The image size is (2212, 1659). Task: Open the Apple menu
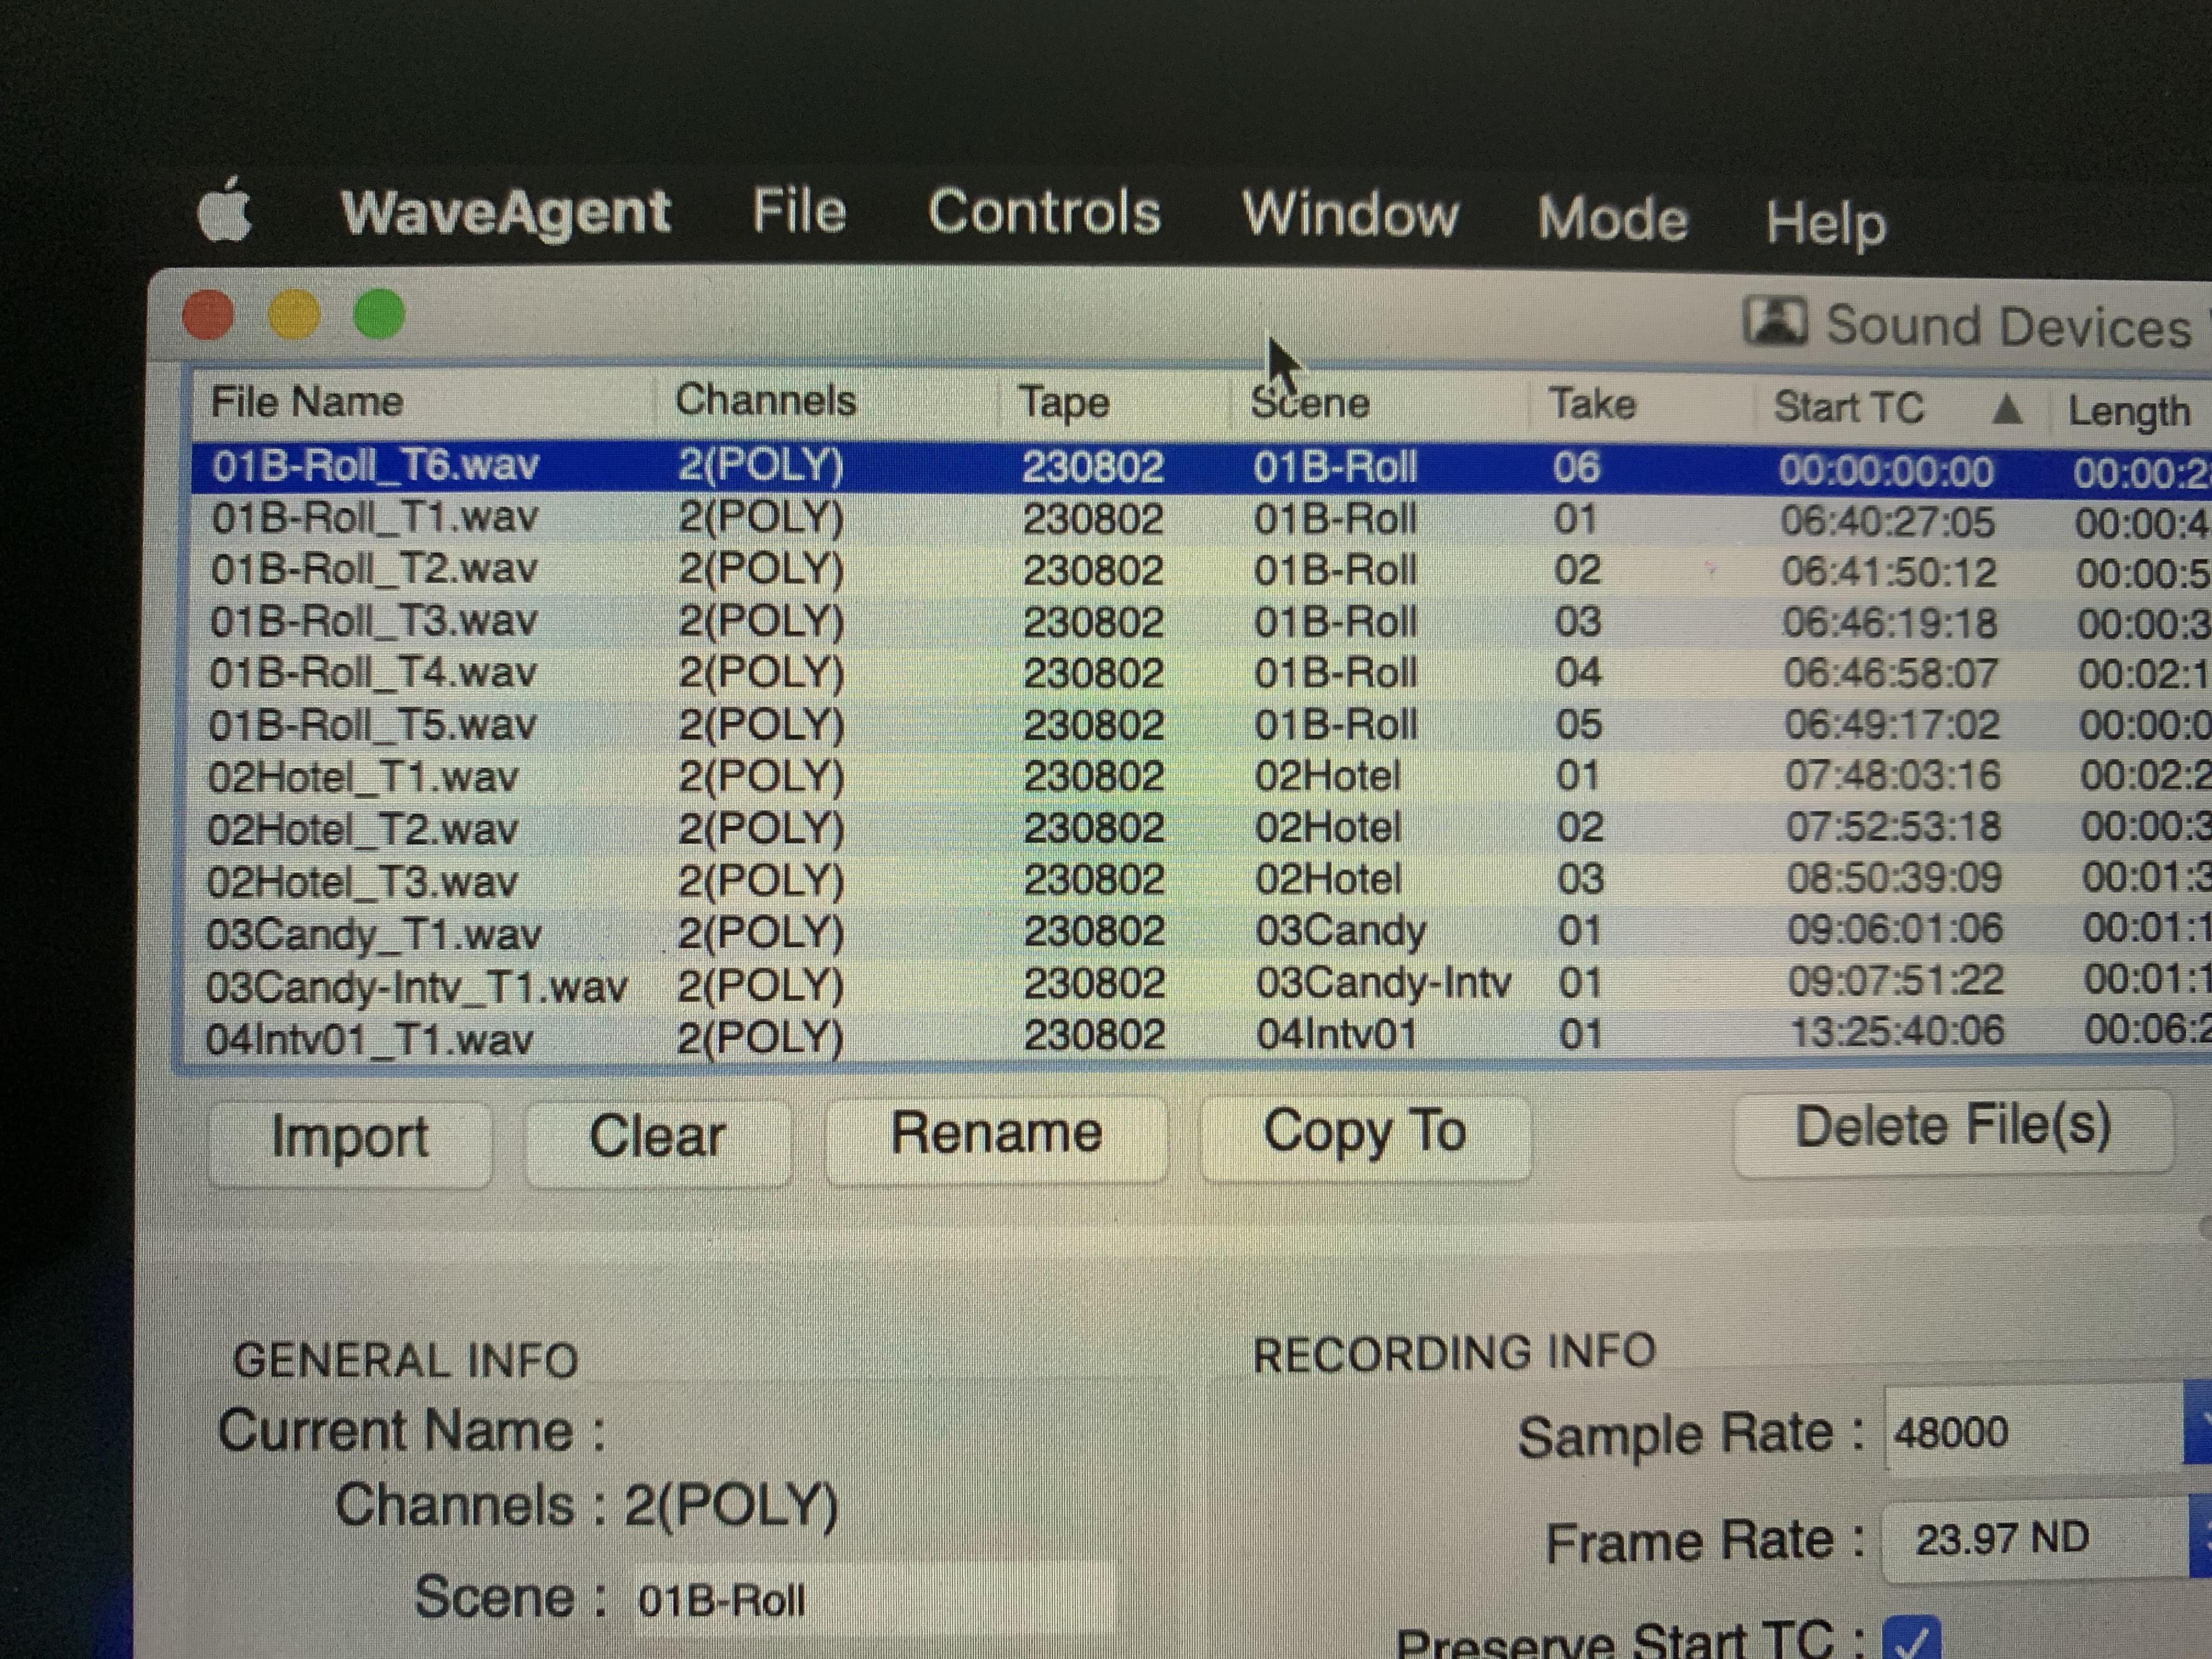coord(224,210)
